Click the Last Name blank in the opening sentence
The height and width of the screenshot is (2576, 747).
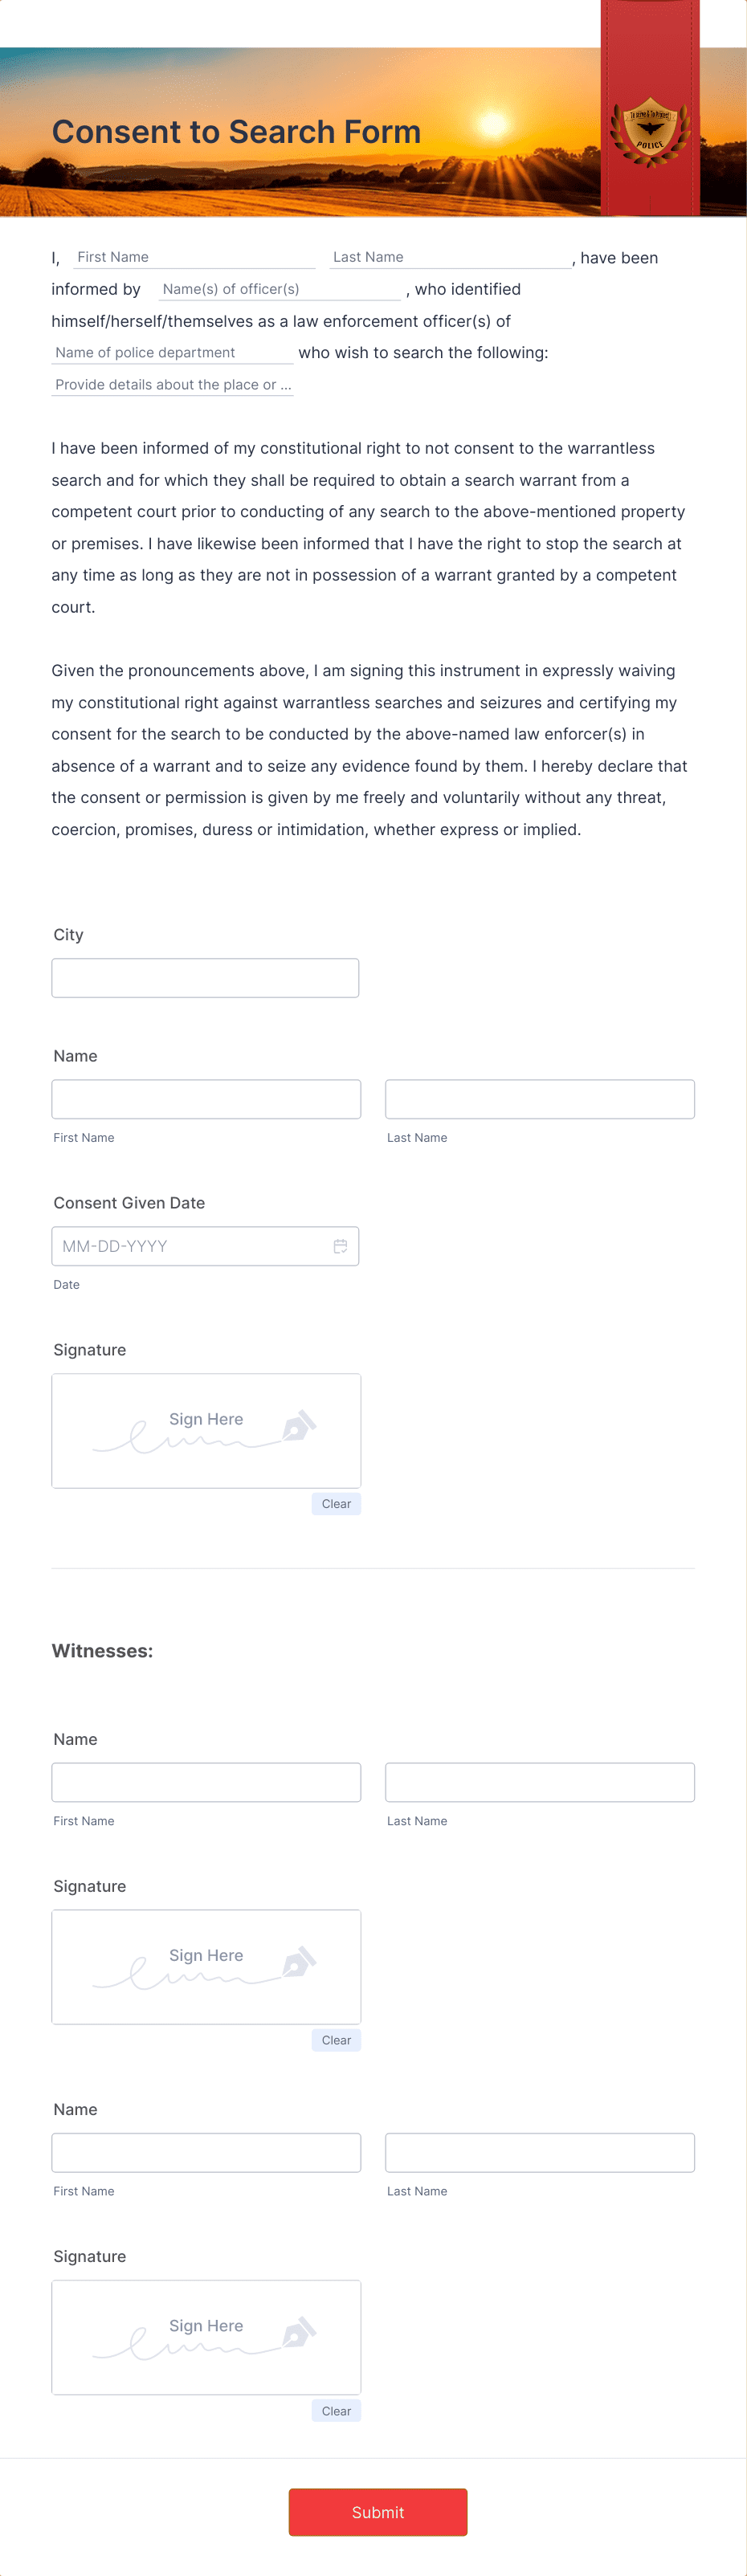tap(447, 257)
